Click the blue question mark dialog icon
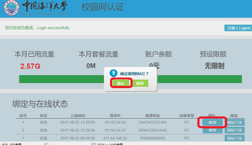Screen dimensions: 252x145 tap(113, 73)
